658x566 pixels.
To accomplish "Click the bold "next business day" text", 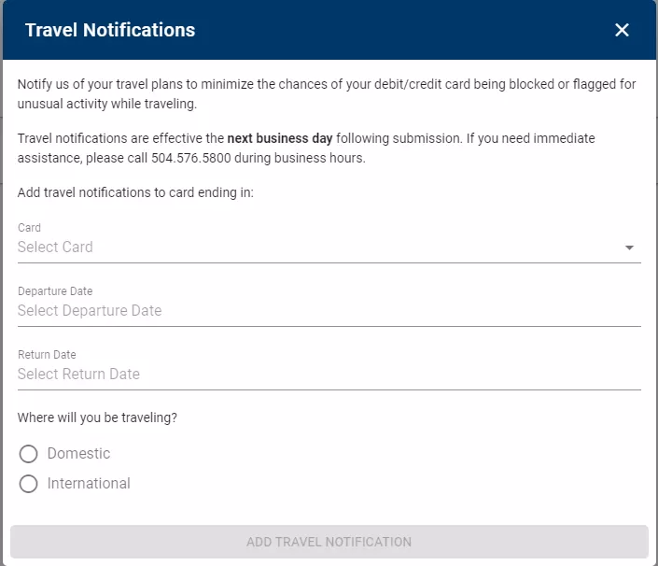I will [x=280, y=138].
